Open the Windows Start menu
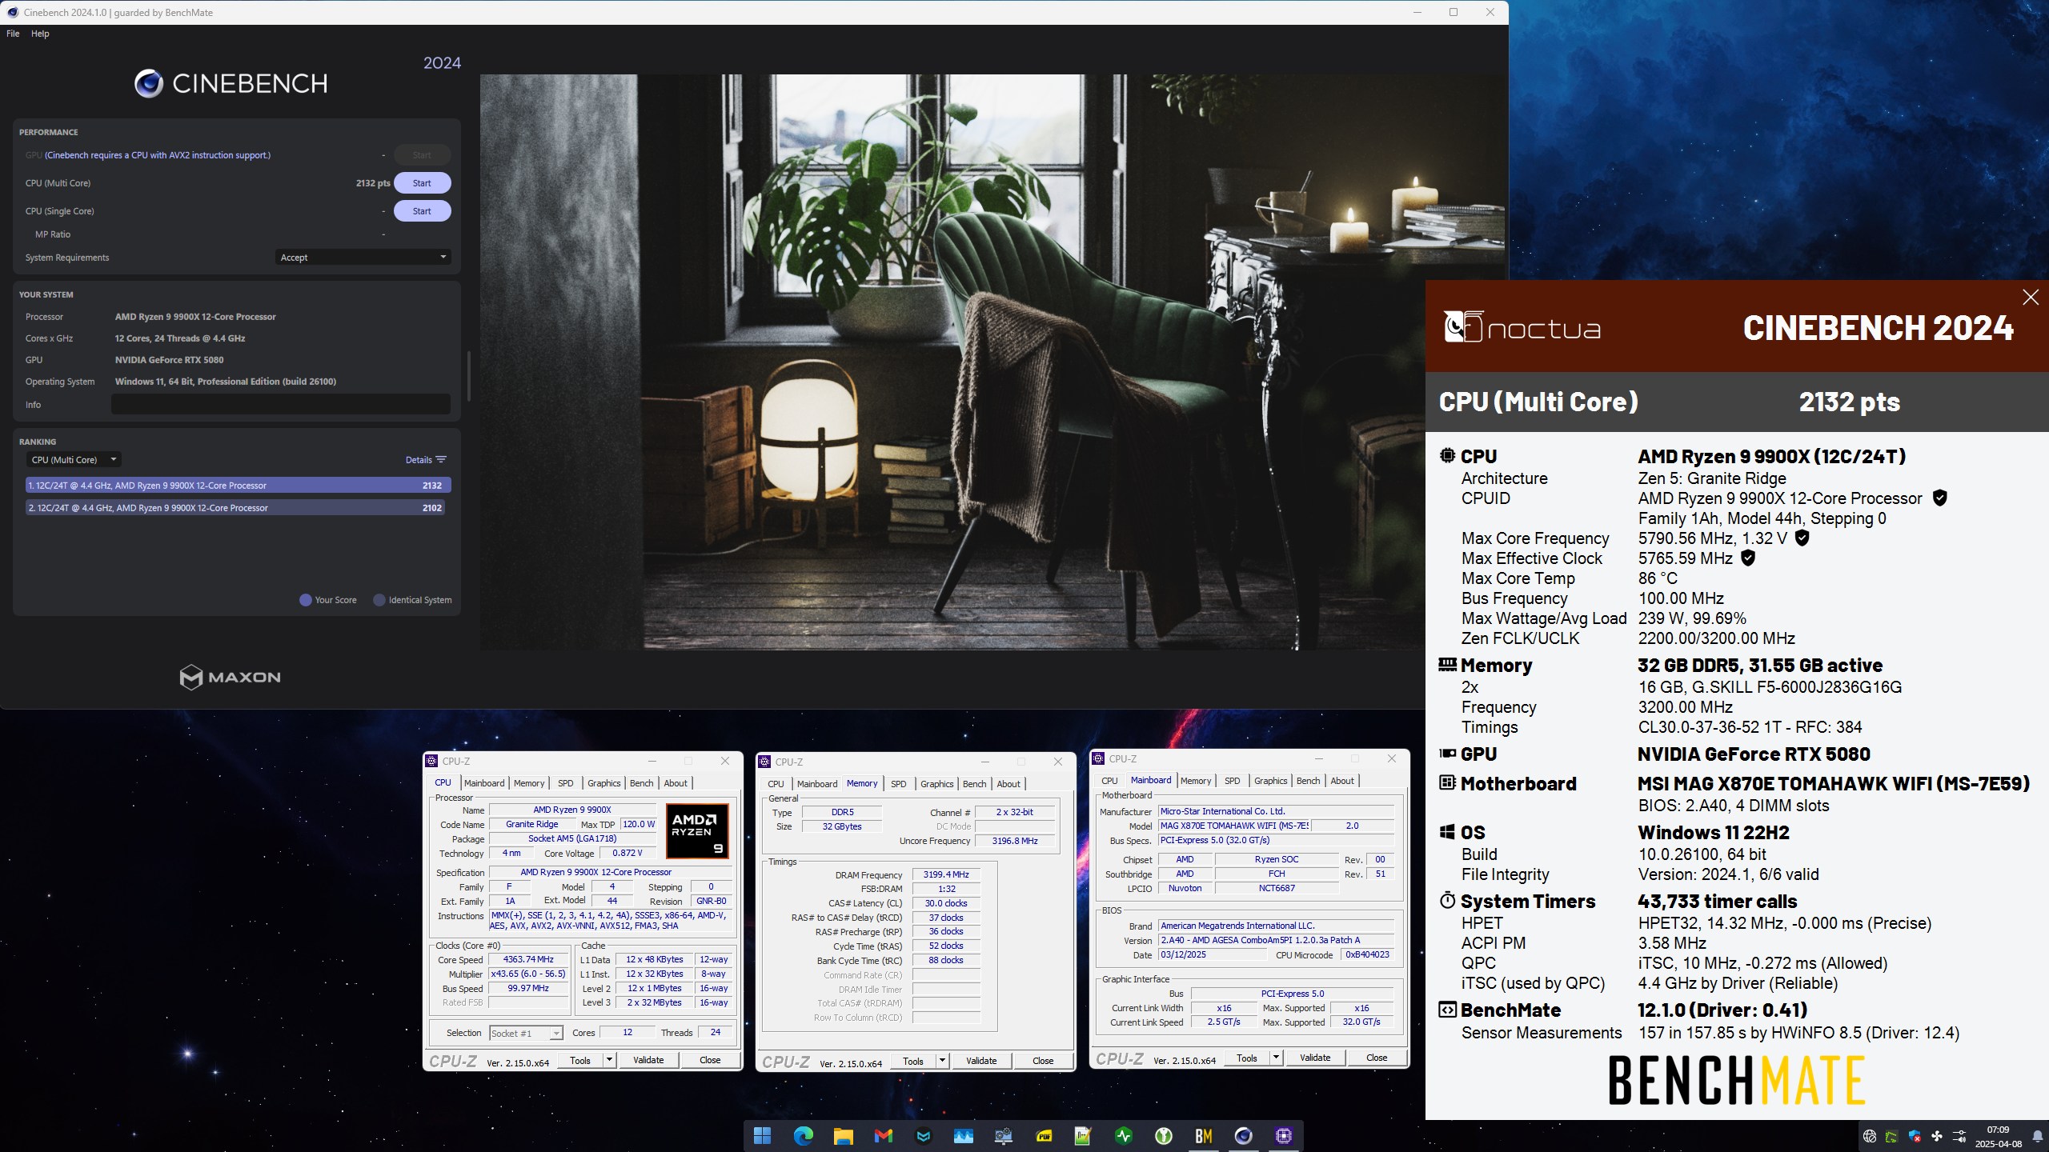The width and height of the screenshot is (2049, 1152). click(762, 1135)
